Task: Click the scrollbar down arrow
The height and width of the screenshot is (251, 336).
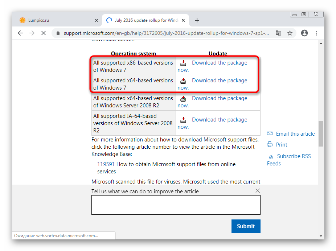Action: coord(321,236)
